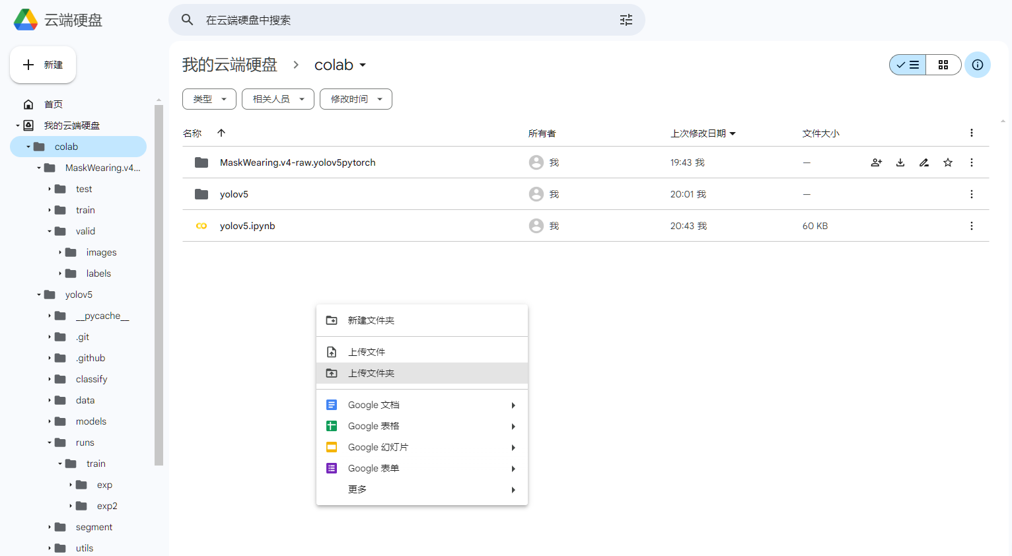Image resolution: width=1012 pixels, height=556 pixels.
Task: Rename the MaskWearing.v4-raw.yolov5pytorch folder
Action: coord(924,162)
